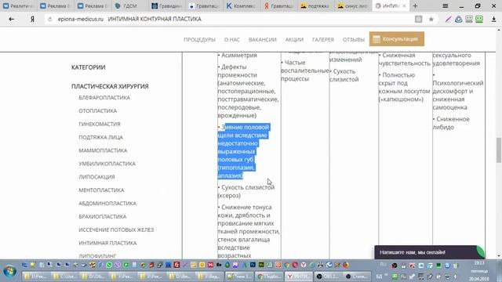Open the ПОДТЯЖКА ЛИЦА link

101,137
